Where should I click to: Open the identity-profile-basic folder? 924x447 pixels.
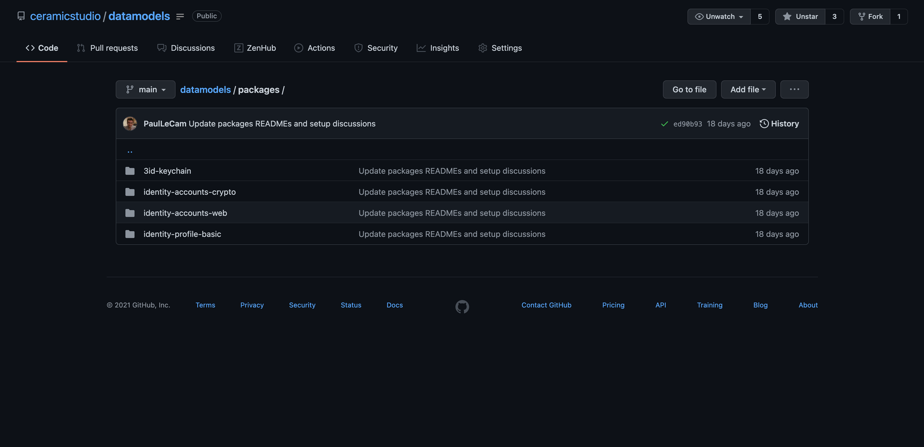tap(182, 234)
